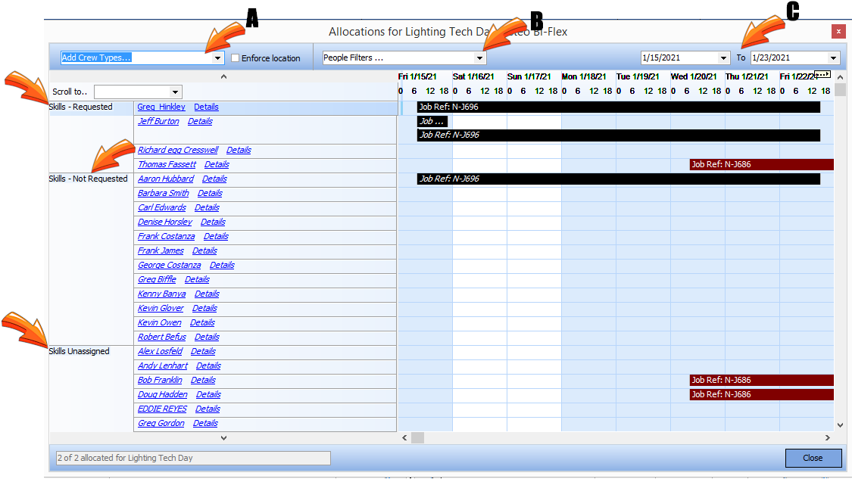Open Details for Thomas Fassett

pos(217,165)
